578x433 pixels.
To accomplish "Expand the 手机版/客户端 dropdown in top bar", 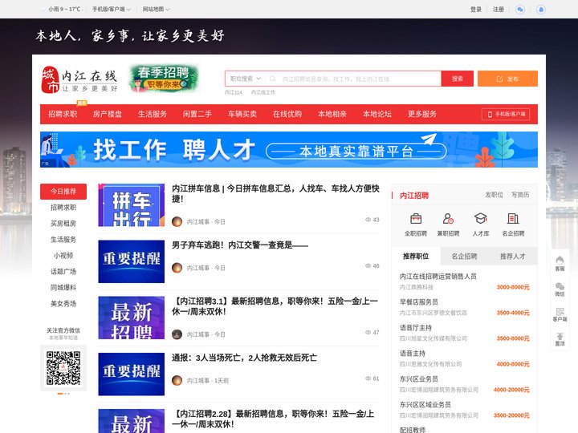I will (x=112, y=9).
